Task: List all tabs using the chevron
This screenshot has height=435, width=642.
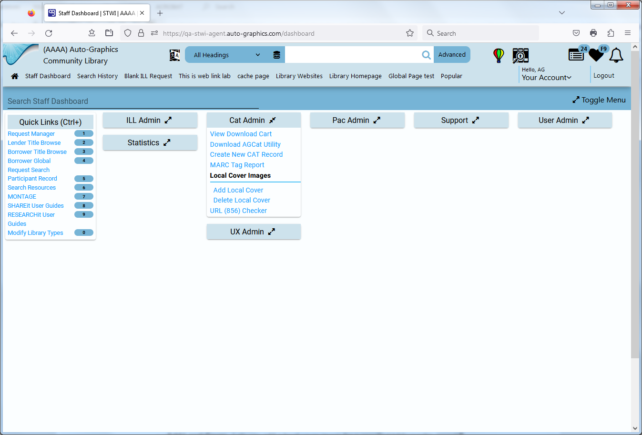Action: 562,13
